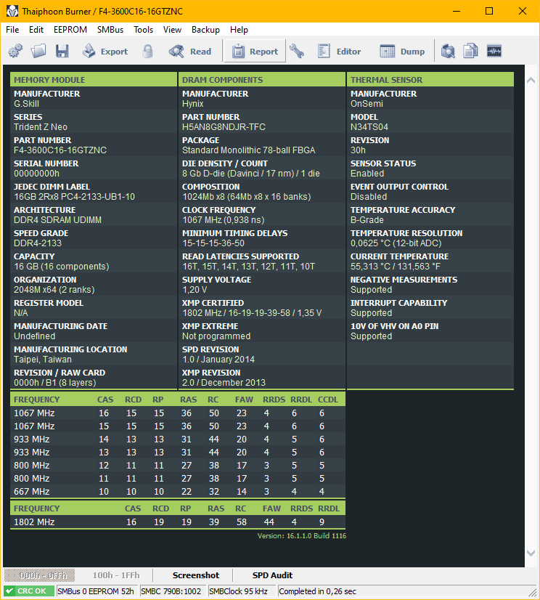The image size is (540, 600).
Task: Click the OnSemi manufacturer value
Action: click(367, 104)
